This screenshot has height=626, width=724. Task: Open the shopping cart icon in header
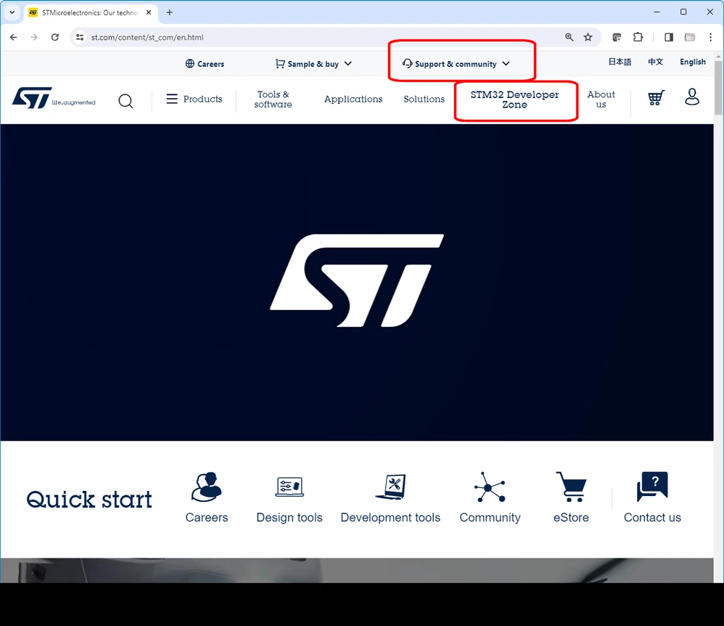656,97
